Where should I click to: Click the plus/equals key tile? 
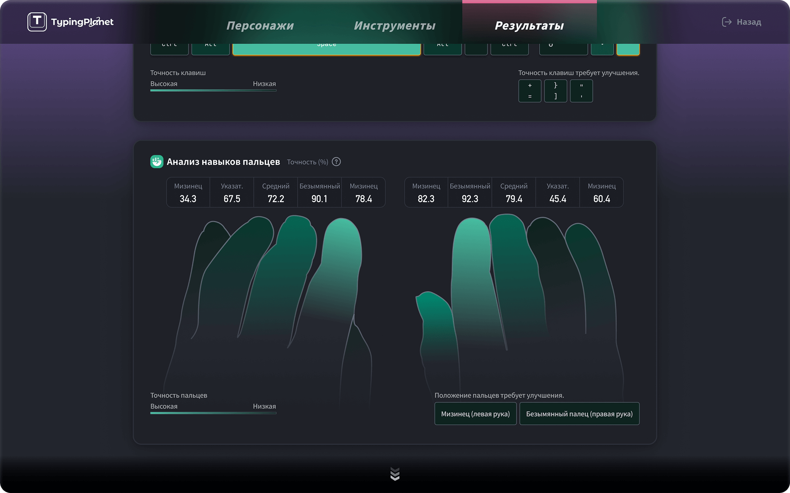[x=530, y=91]
